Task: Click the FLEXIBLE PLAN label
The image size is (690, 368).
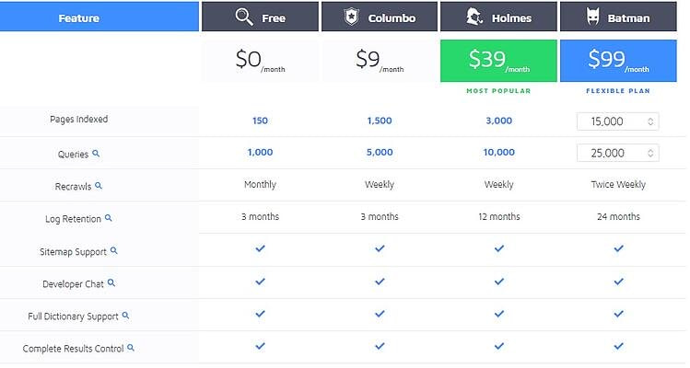Action: coord(618,91)
